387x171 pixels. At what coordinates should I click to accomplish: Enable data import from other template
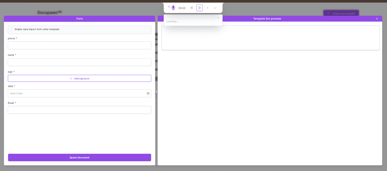11,29
